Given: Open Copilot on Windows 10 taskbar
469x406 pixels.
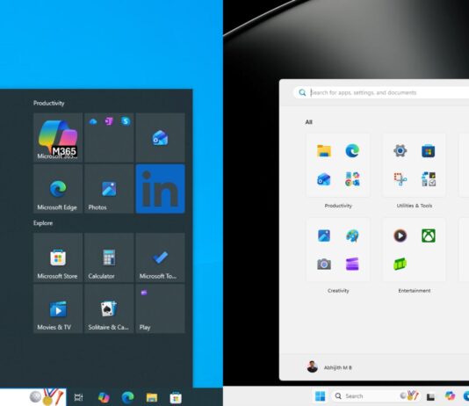Looking at the screenshot, I should pos(104,397).
